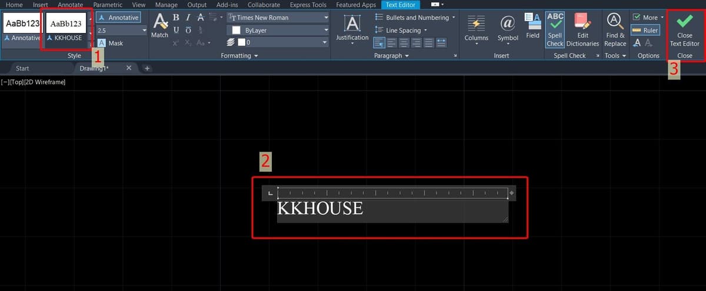Open the Change Case dropdown

[203, 43]
